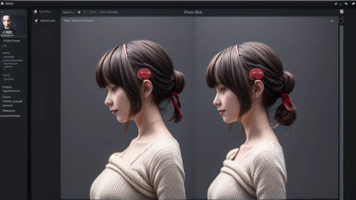
Task: Click the first small icon in top-right group
Action: pyautogui.click(x=336, y=4)
